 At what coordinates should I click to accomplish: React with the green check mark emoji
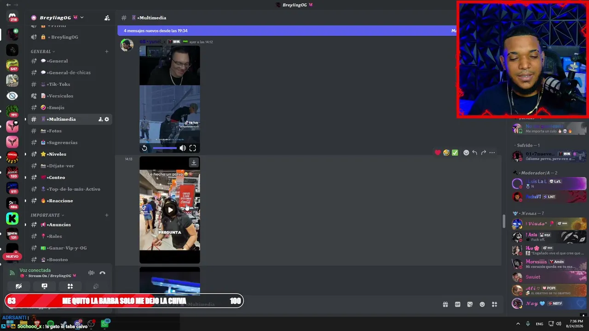[455, 153]
